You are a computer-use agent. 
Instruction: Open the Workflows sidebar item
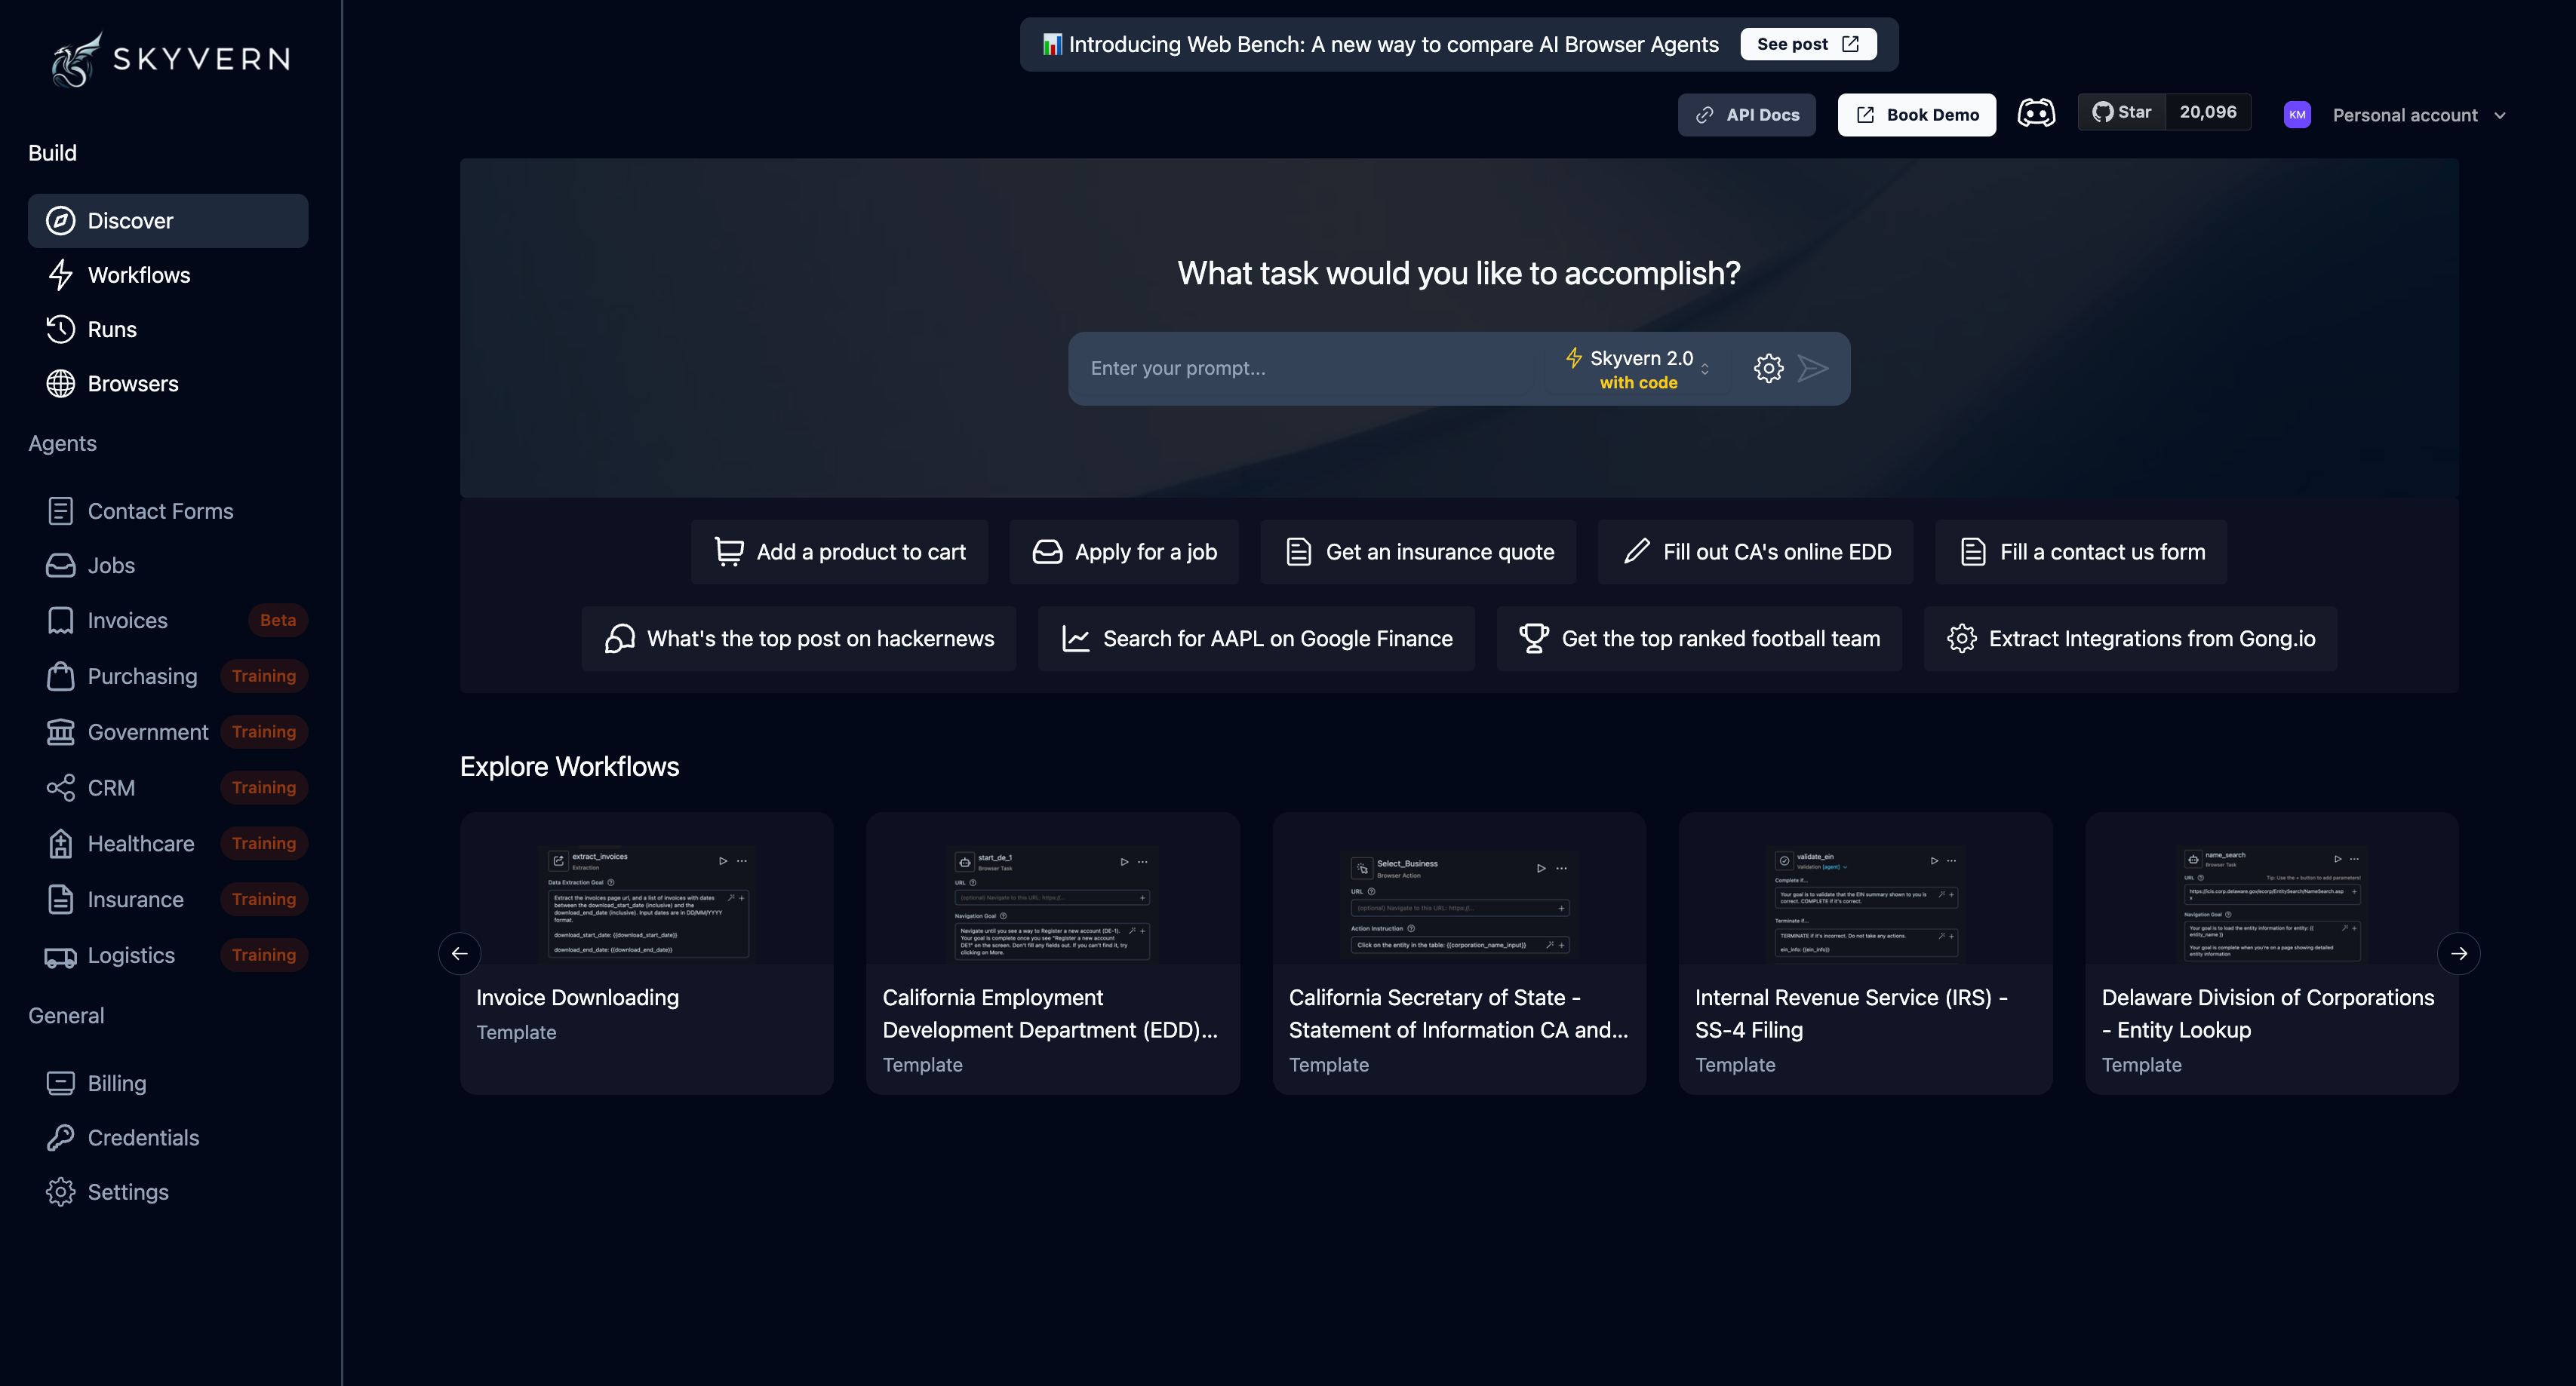pyautogui.click(x=138, y=274)
